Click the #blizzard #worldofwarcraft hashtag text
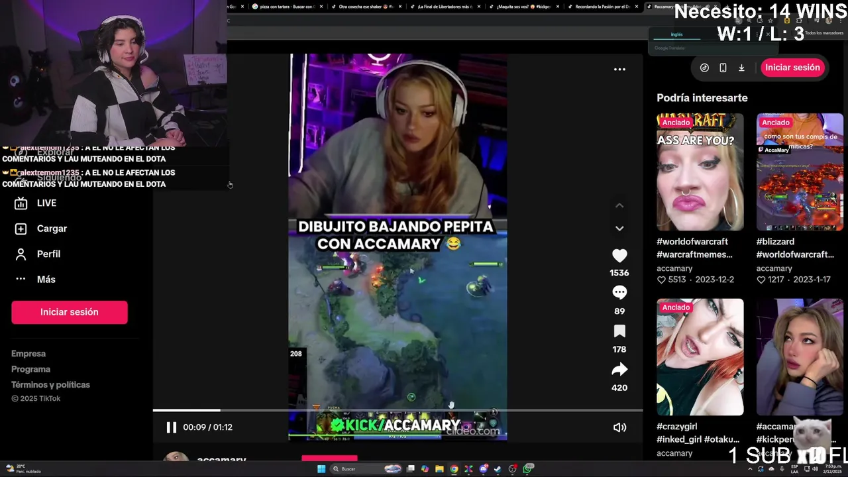Image resolution: width=848 pixels, height=477 pixels. tap(795, 248)
